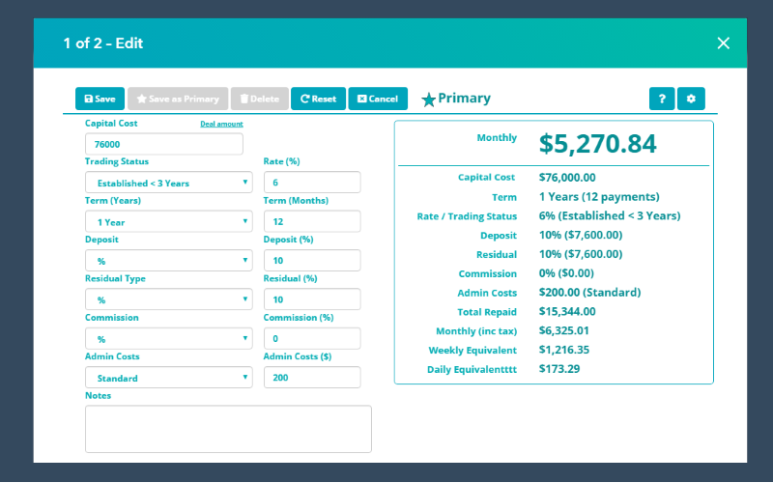The image size is (773, 483).
Task: Click inside the Notes text area
Action: point(228,429)
